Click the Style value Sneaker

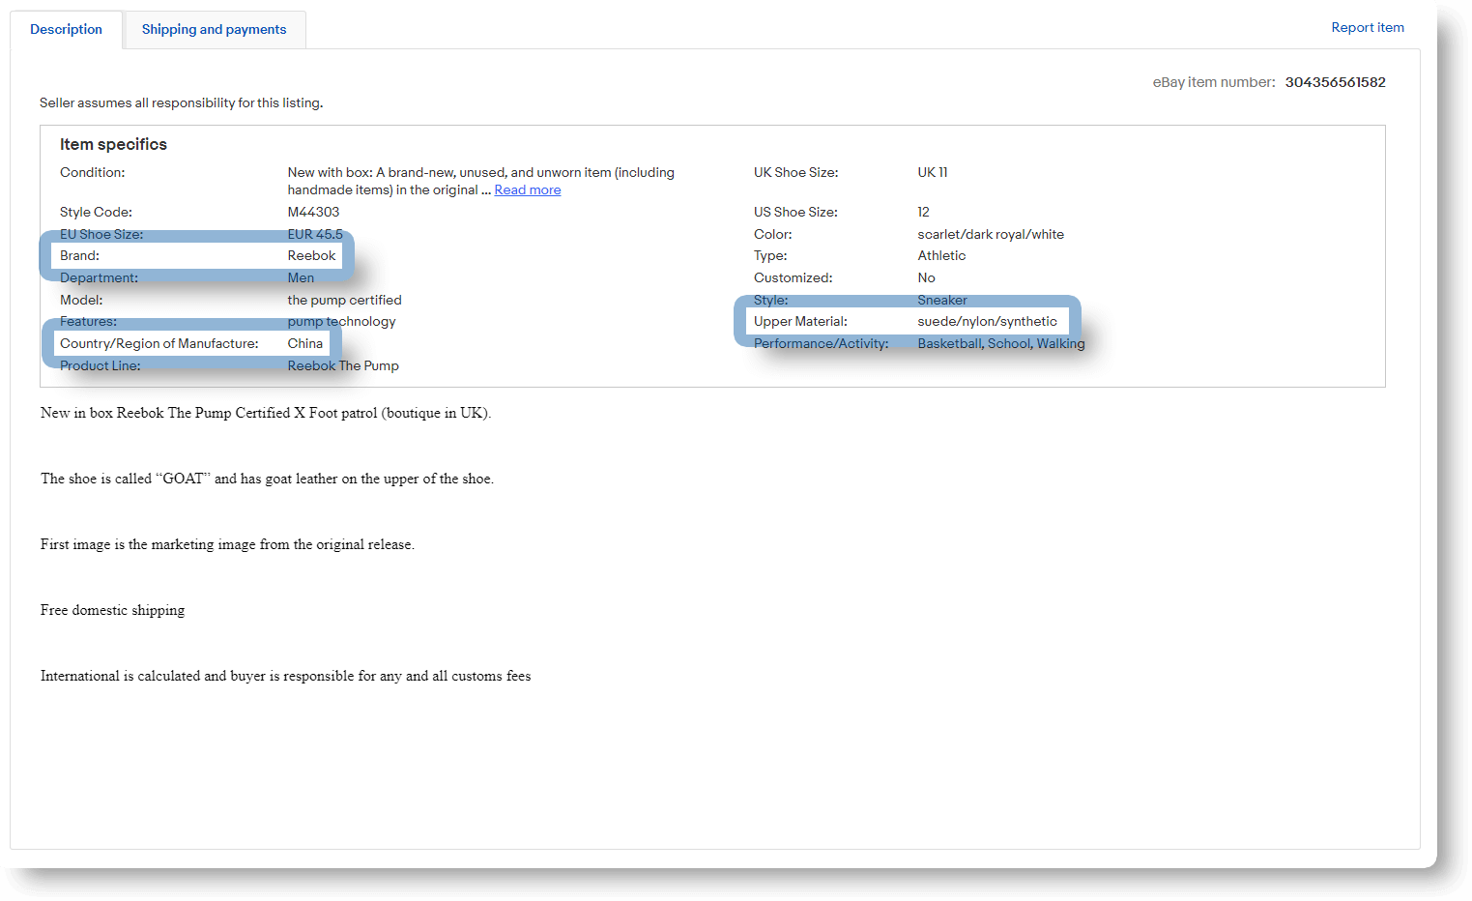(942, 300)
